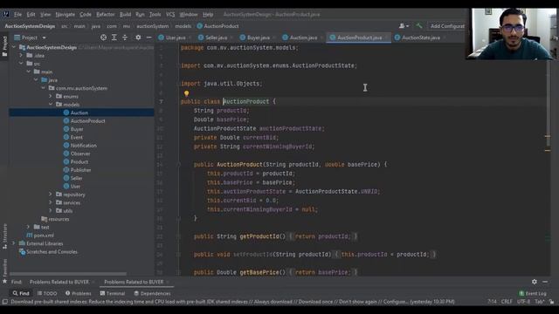Click the Event class in project tree
The height and width of the screenshot is (314, 559).
coord(76,137)
